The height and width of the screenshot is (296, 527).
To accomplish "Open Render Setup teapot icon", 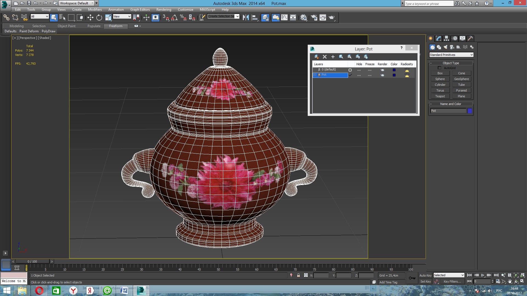I will pyautogui.click(x=314, y=18).
